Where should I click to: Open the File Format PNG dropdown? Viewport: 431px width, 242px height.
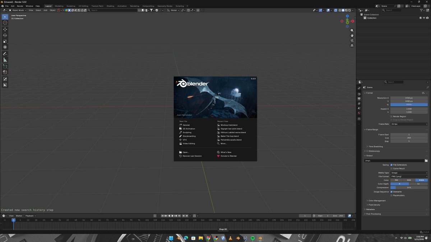pyautogui.click(x=409, y=176)
